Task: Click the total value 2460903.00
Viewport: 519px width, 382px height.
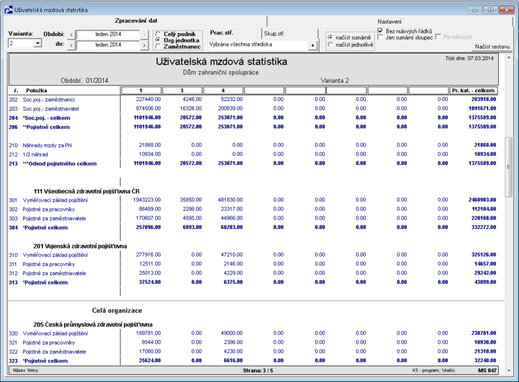Action: [482, 199]
